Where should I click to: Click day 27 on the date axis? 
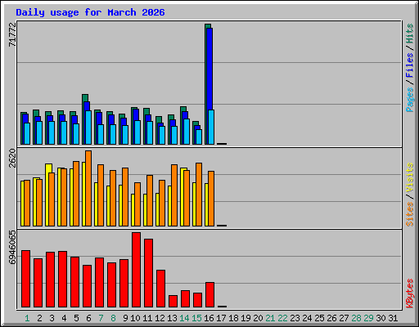344,318
